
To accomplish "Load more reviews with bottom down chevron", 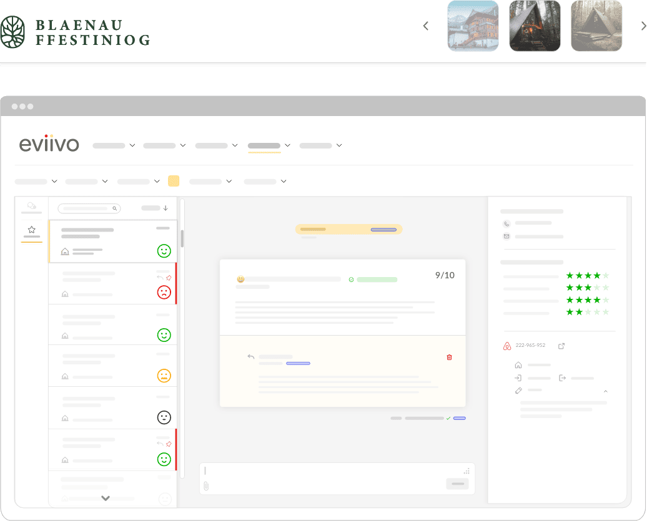I will (106, 498).
